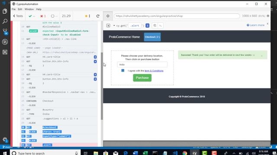Select the GET :nth-child(2) > .nav-link row
Viewport: 277px width, 155px height.
(x=59, y=39)
